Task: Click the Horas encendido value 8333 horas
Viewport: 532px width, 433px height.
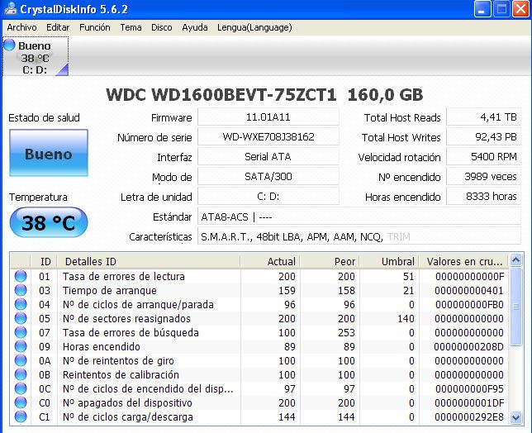Action: tap(483, 196)
